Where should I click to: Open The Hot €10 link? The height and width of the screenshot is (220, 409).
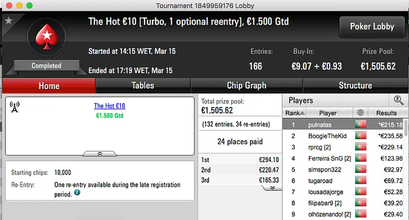(x=109, y=106)
